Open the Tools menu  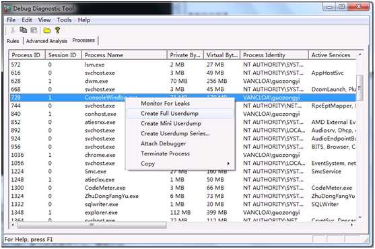pyautogui.click(x=64, y=20)
